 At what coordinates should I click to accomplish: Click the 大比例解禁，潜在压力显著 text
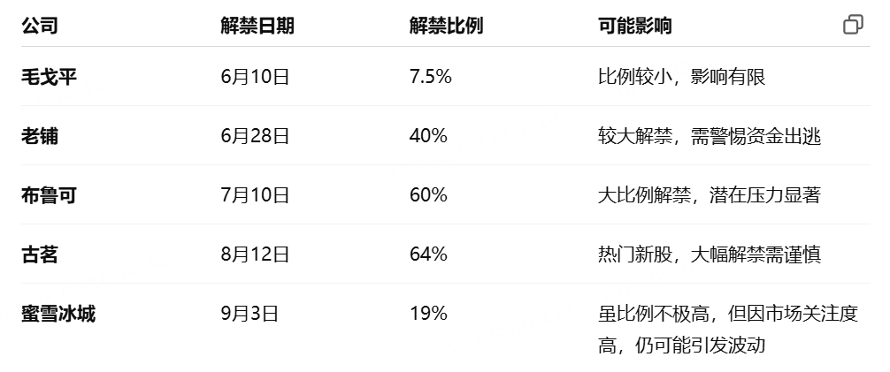click(709, 195)
